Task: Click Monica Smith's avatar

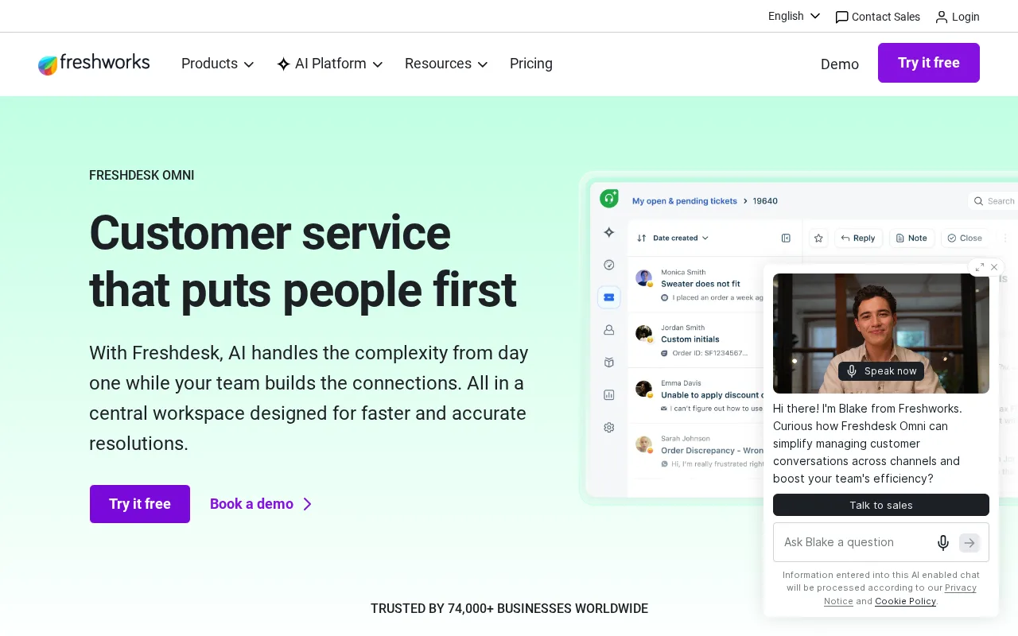Action: point(643,277)
